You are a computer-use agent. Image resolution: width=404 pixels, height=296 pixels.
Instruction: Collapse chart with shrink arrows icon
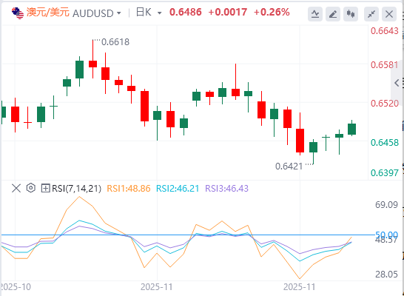(x=371, y=14)
